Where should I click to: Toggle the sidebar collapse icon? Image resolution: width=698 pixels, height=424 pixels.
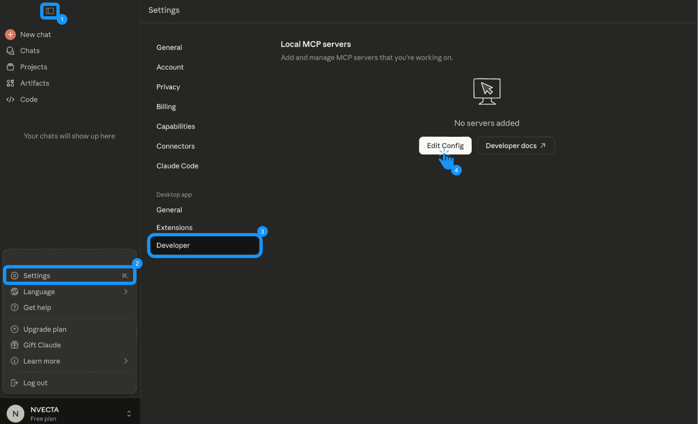[x=50, y=11]
